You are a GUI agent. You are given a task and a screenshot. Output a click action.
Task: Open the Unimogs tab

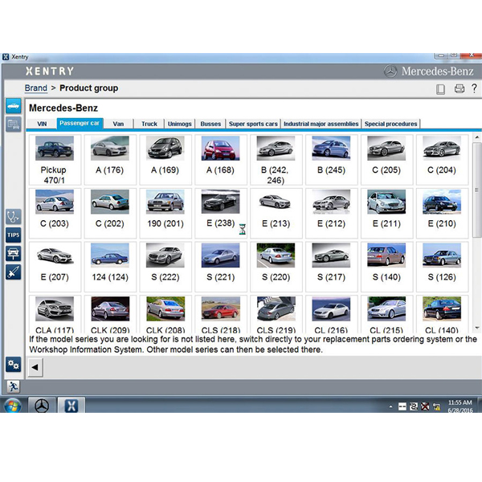[x=179, y=124]
